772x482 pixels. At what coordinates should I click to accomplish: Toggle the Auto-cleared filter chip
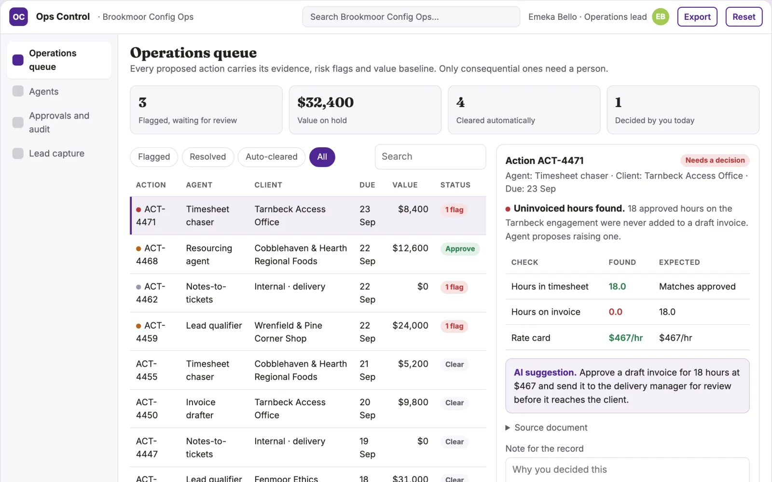271,157
